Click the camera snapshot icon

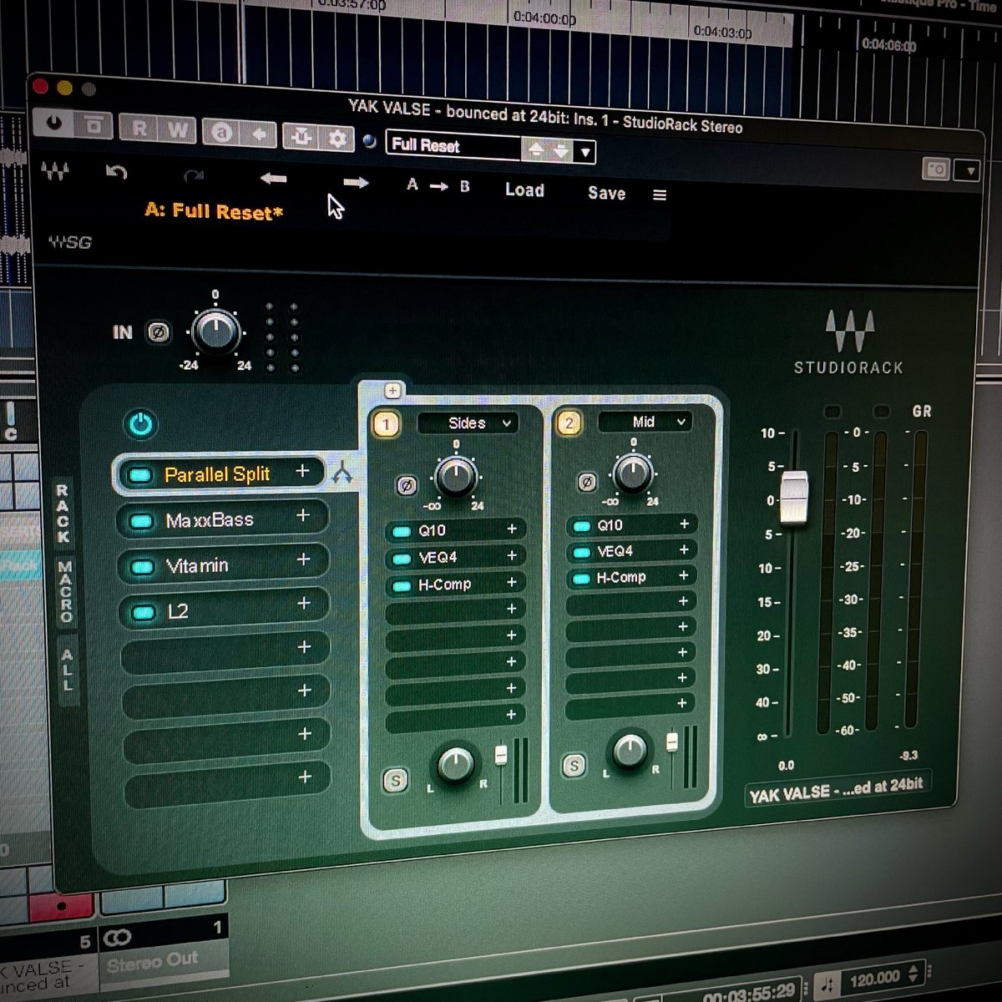(935, 170)
